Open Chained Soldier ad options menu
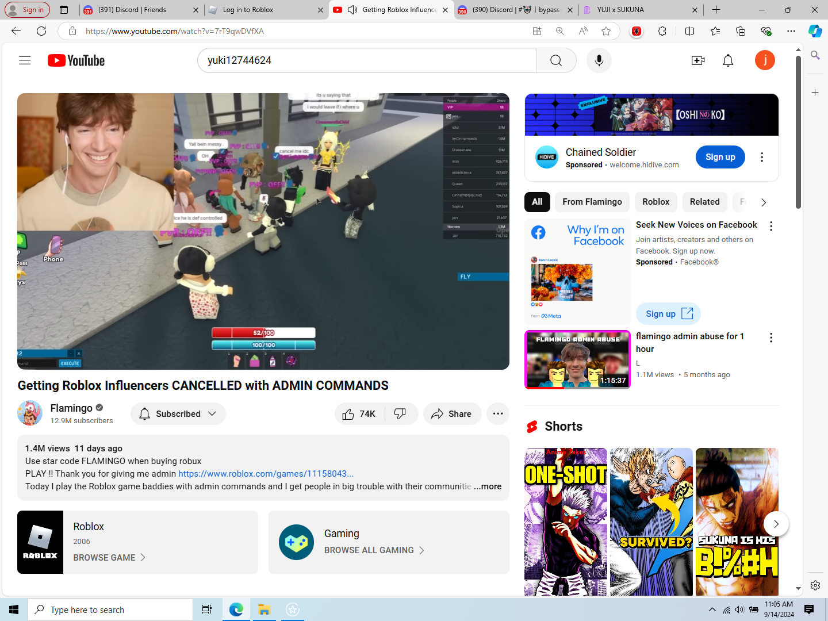This screenshot has width=828, height=621. pyautogui.click(x=762, y=157)
